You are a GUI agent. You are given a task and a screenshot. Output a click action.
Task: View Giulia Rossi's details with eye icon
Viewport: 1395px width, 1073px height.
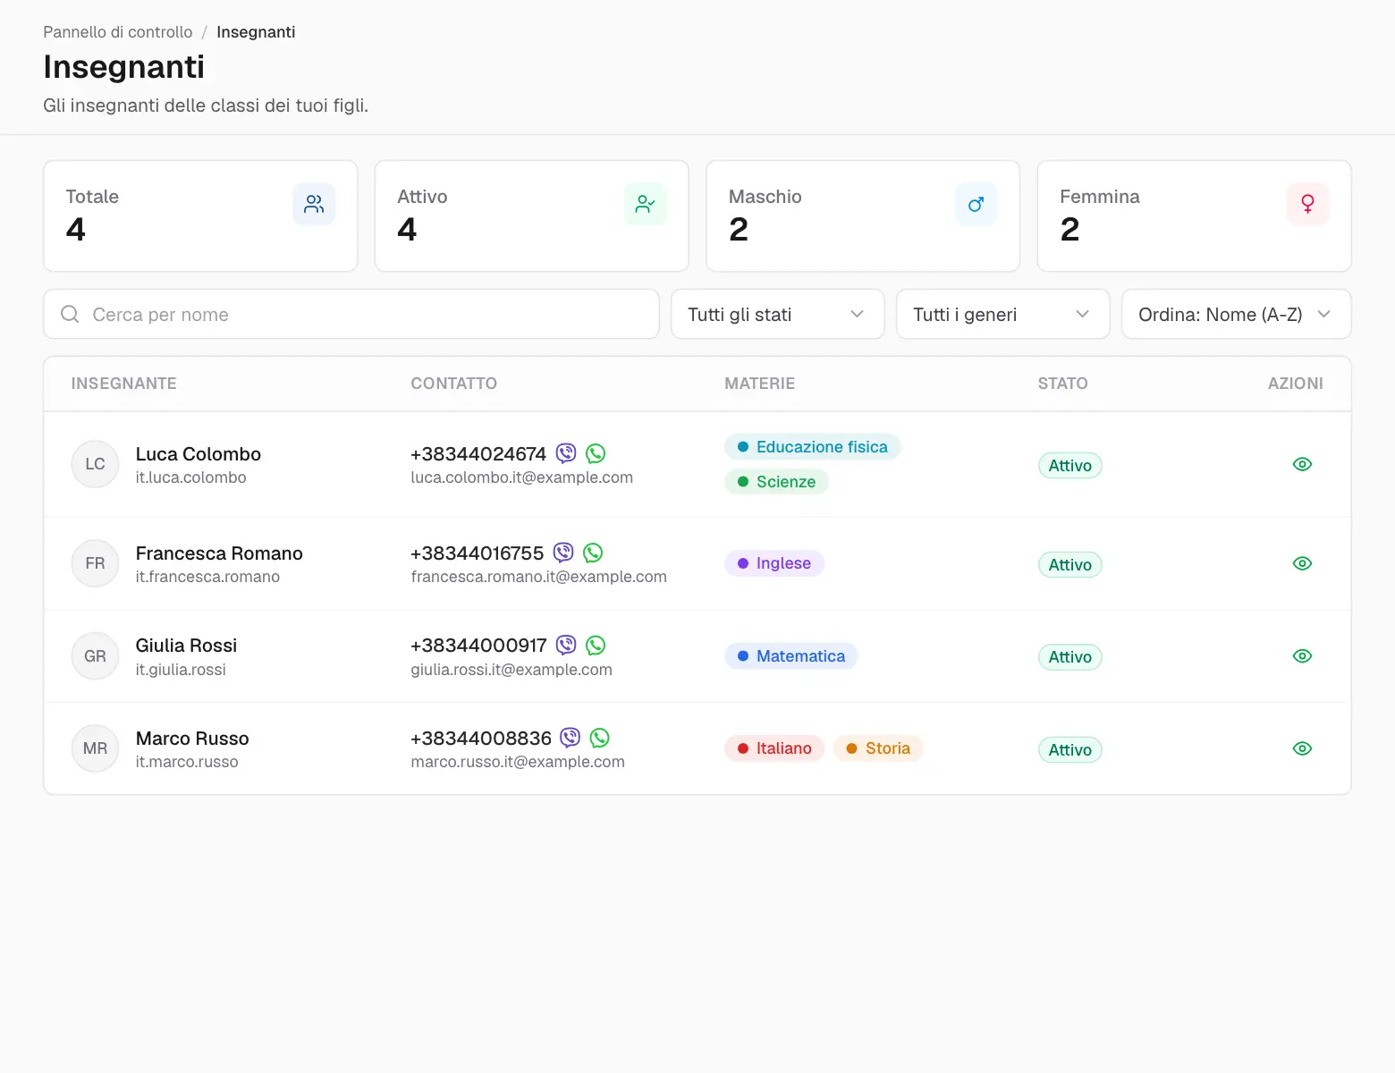point(1302,656)
